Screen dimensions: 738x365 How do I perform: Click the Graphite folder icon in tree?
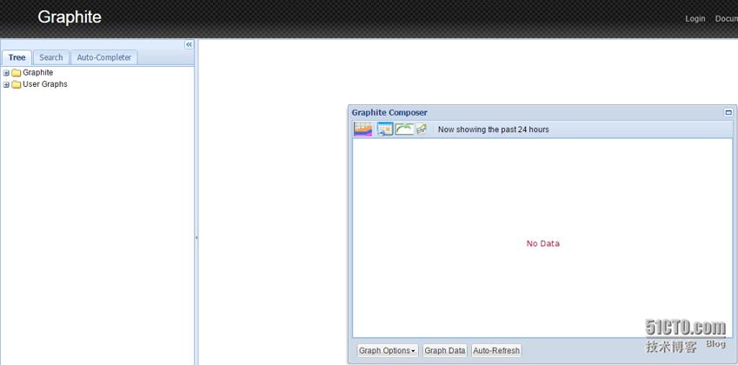(17, 73)
